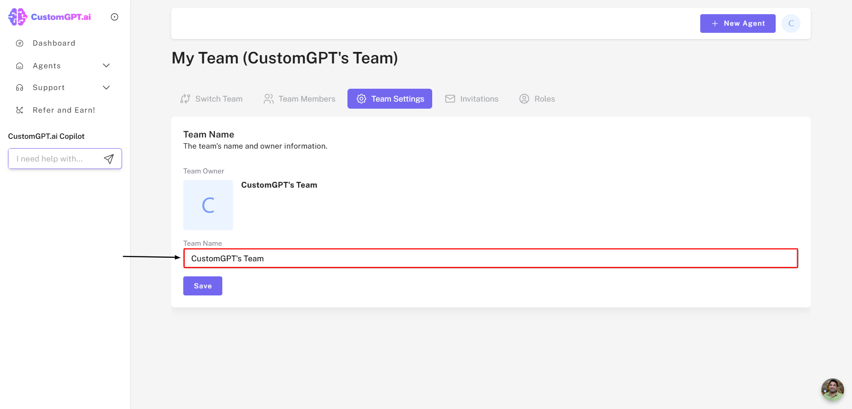Click the Team Members people icon
852x409 pixels.
point(268,99)
